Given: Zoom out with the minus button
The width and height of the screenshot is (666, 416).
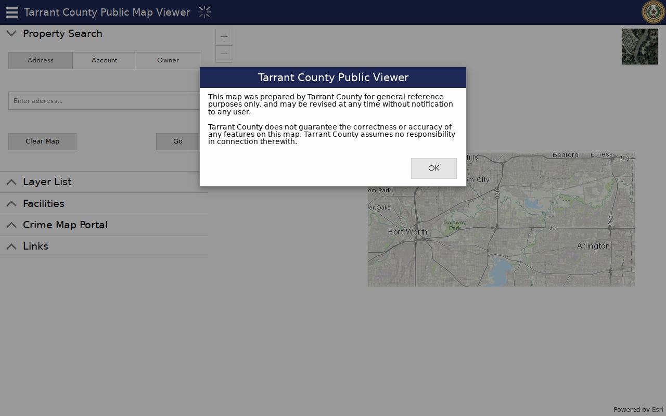Looking at the screenshot, I should pyautogui.click(x=224, y=54).
